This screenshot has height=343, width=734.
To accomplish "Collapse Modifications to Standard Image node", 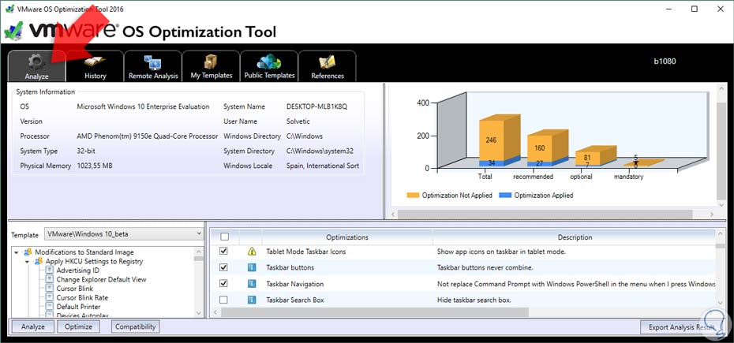I will pyautogui.click(x=17, y=252).
